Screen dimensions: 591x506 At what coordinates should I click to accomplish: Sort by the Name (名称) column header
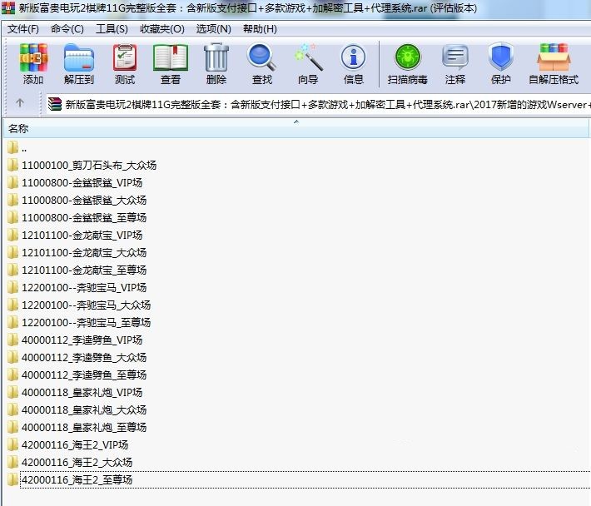(295, 128)
